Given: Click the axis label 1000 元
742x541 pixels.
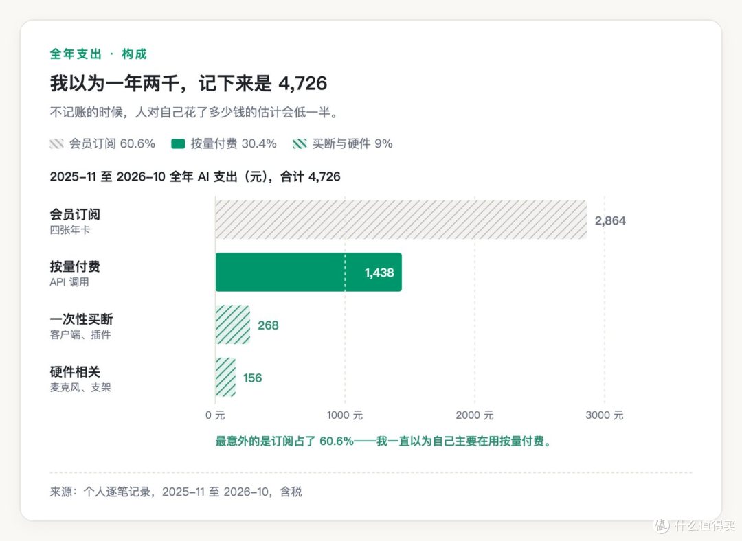Looking at the screenshot, I should click(x=344, y=415).
